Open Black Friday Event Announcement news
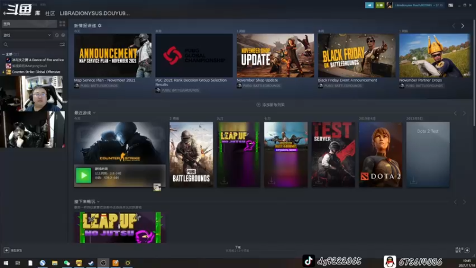This screenshot has height=268, width=476. click(x=356, y=55)
